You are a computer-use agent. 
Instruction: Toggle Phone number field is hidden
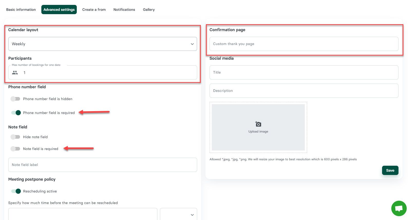[x=15, y=99]
